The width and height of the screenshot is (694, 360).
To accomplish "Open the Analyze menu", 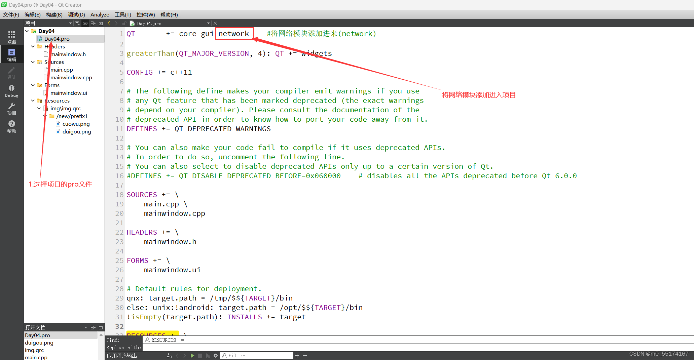I will tap(100, 14).
